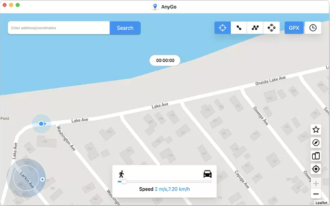
Task: Click the center of the joystick control
Action: pos(26,178)
